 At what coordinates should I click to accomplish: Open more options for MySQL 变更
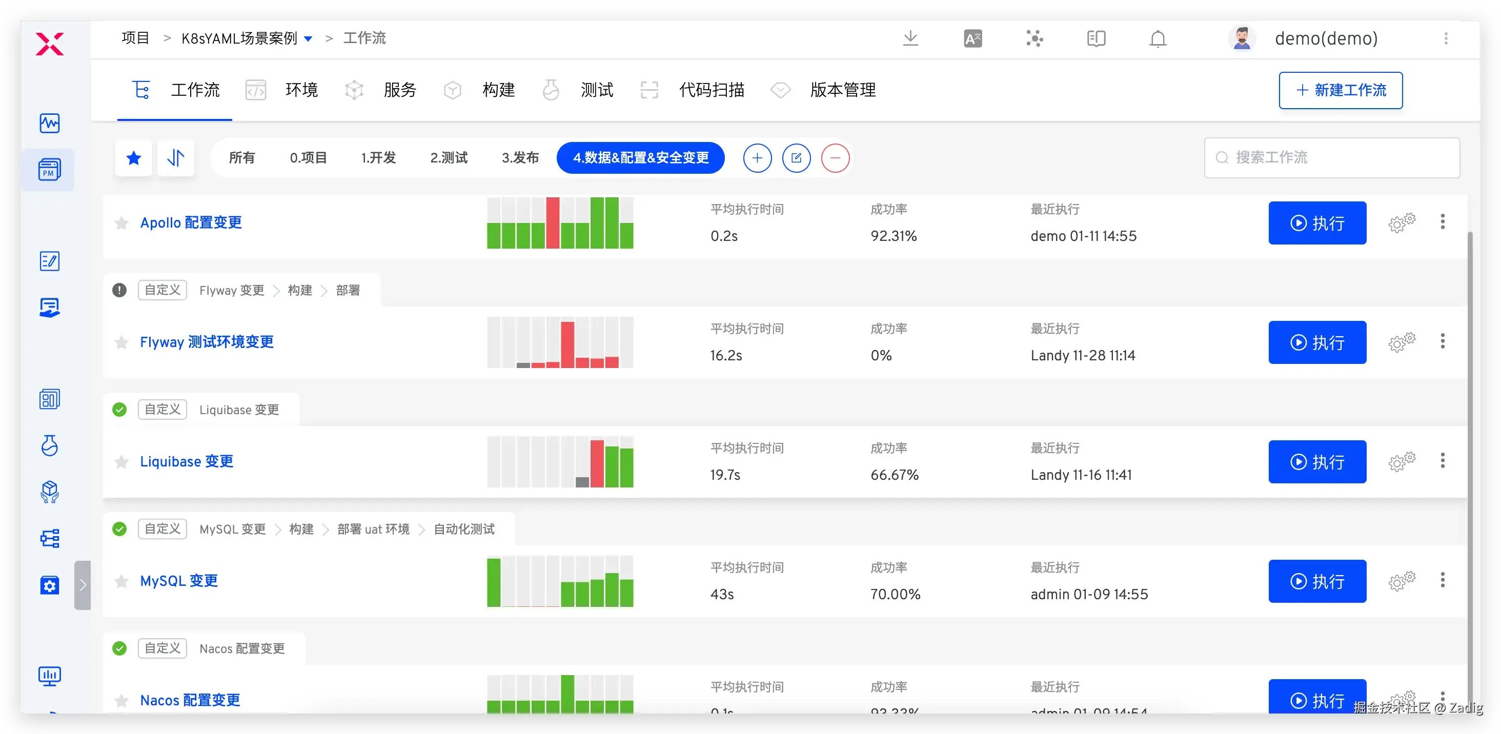1443,580
